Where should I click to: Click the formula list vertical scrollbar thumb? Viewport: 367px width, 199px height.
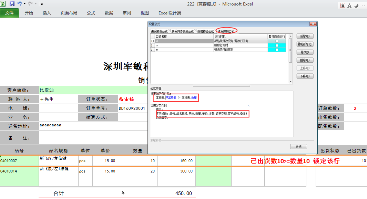coord(290,50)
